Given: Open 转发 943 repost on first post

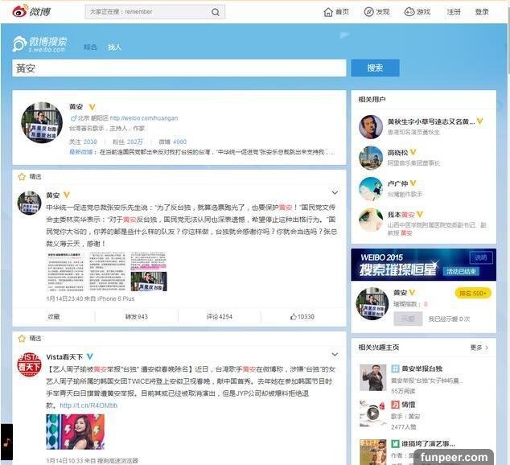Looking at the screenshot, I should (136, 317).
